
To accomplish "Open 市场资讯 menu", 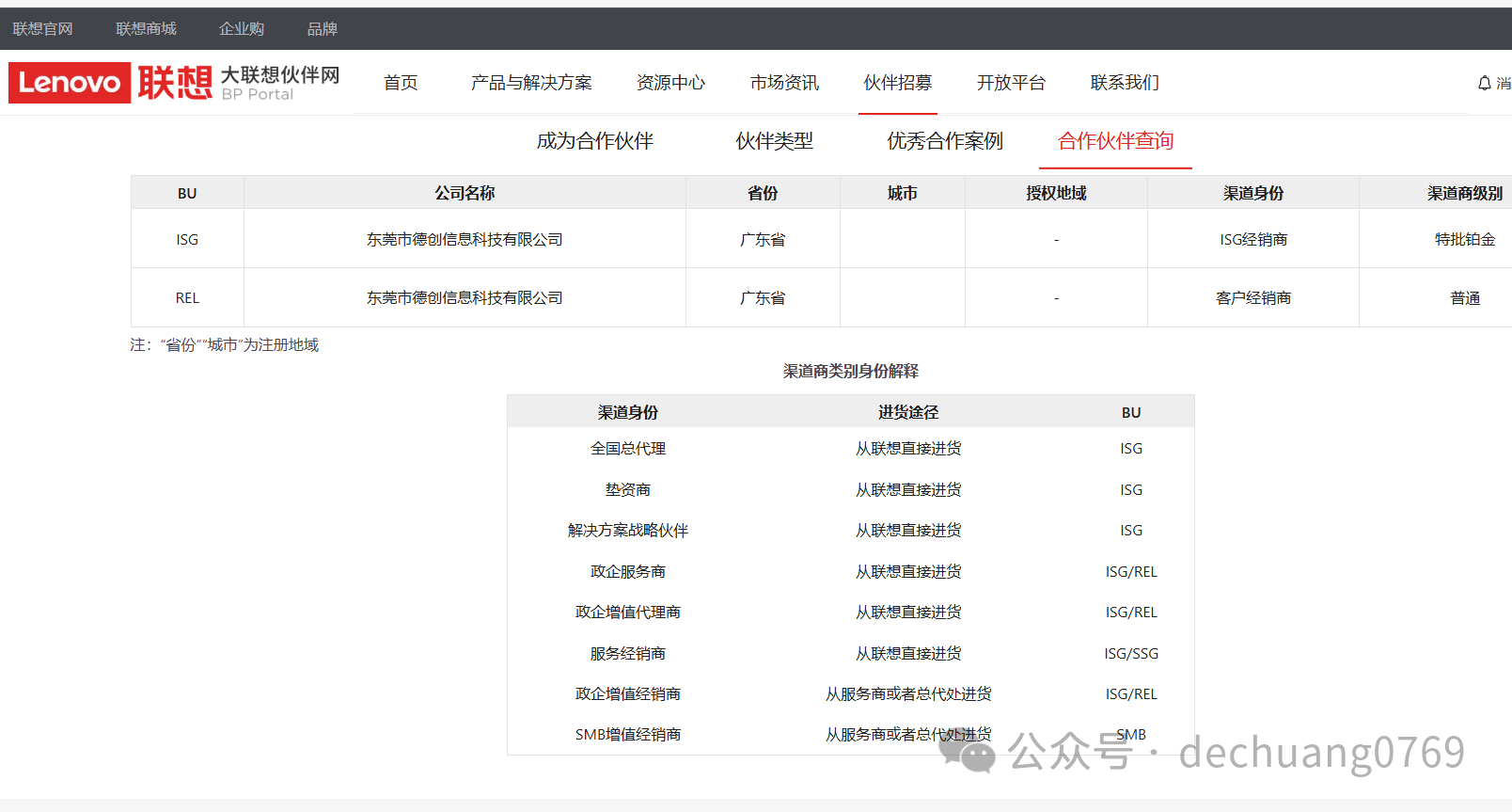I will (784, 83).
